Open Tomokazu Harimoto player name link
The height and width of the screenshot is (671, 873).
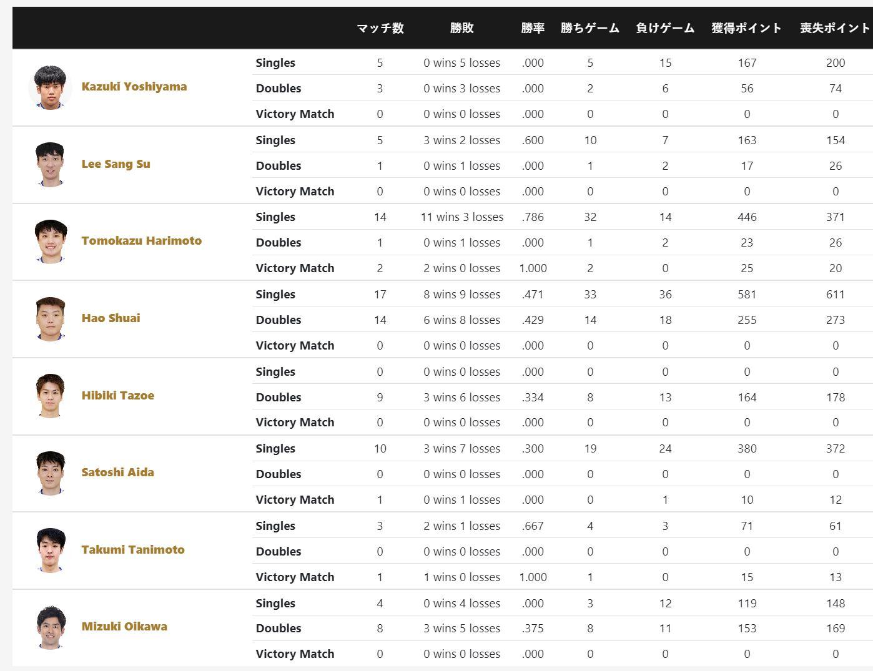141,241
